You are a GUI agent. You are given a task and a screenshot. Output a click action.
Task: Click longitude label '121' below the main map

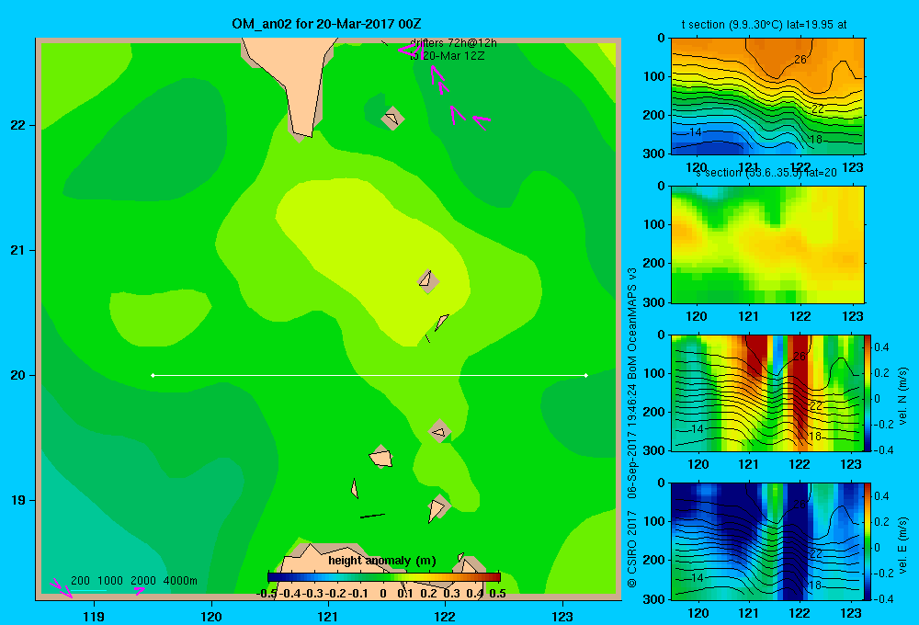[x=328, y=616]
